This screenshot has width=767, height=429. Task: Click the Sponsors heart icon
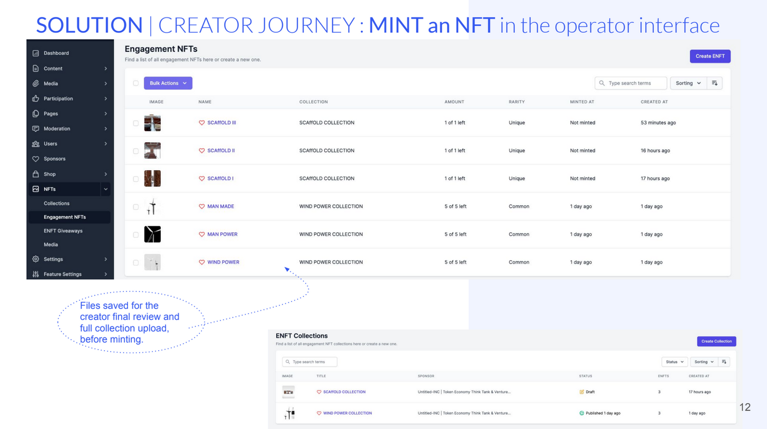click(x=35, y=159)
